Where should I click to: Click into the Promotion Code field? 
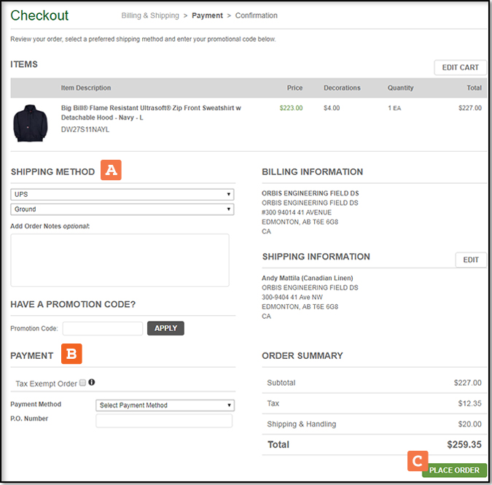click(x=103, y=328)
